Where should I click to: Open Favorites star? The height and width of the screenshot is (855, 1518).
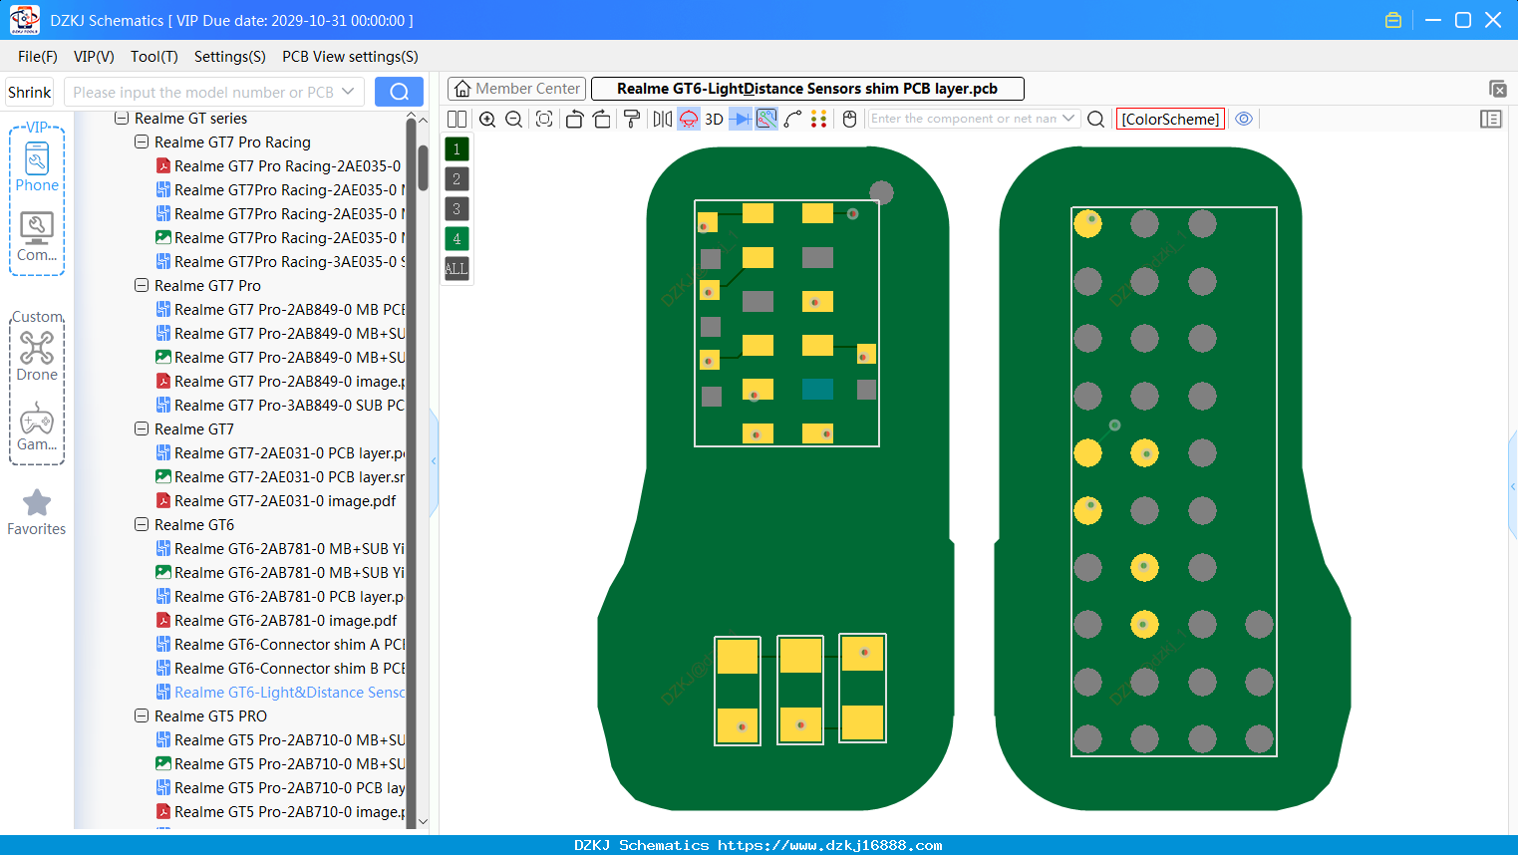click(x=37, y=512)
